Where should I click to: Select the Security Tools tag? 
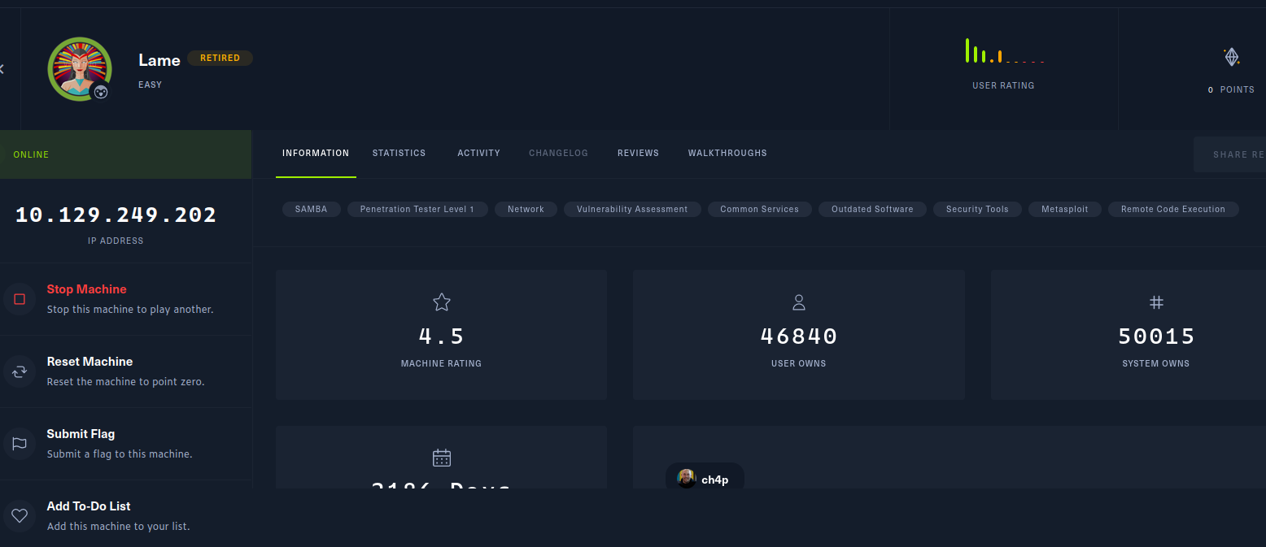(977, 209)
